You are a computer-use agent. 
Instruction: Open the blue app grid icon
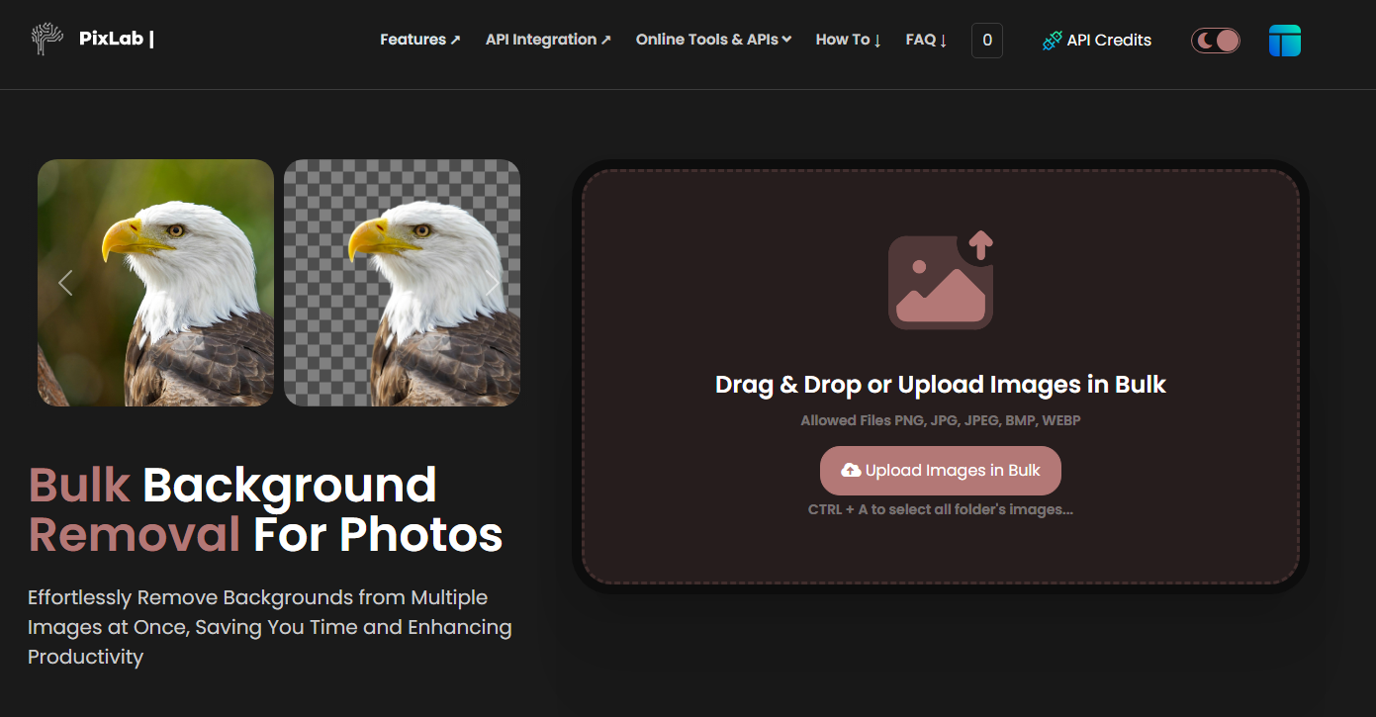click(1285, 41)
